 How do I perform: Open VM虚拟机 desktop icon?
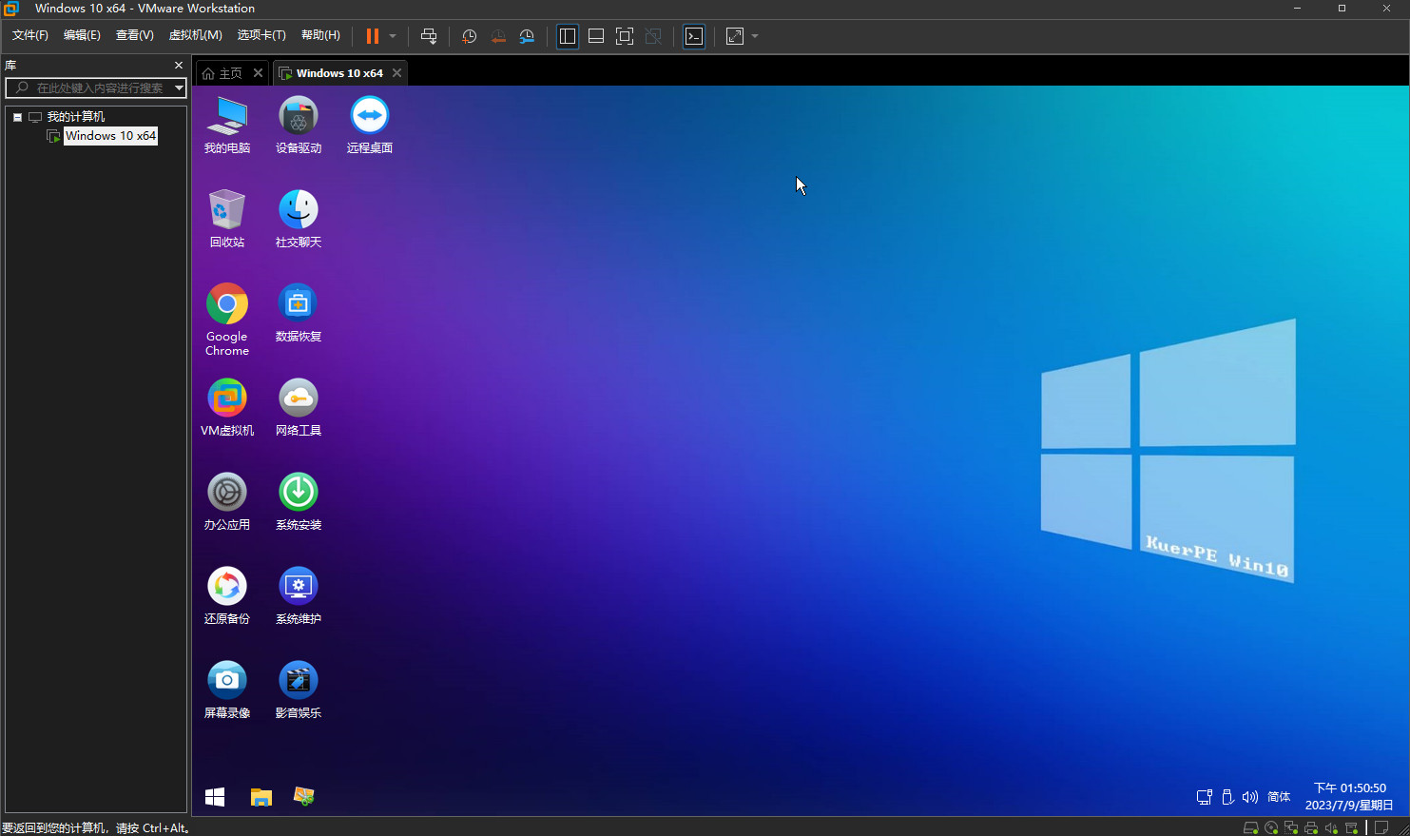coord(227,407)
